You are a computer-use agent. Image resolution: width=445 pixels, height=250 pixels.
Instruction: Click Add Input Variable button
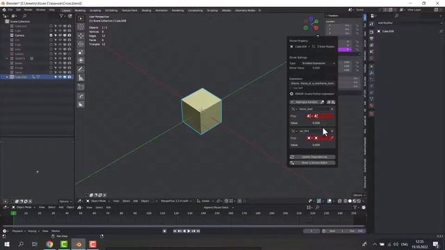coord(304,102)
